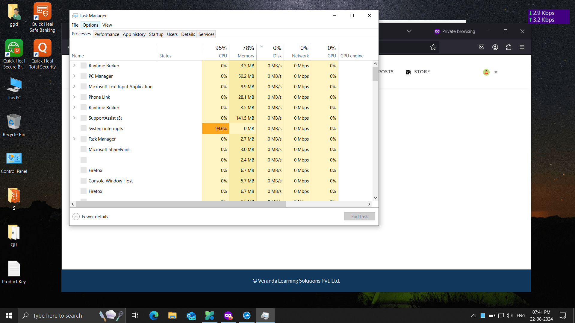Click in the Windows search box
Viewport: 575px width, 323px height.
click(x=72, y=316)
